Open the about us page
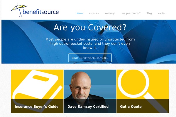 point(94,13)
